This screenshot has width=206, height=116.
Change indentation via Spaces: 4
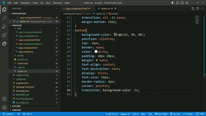(125, 114)
